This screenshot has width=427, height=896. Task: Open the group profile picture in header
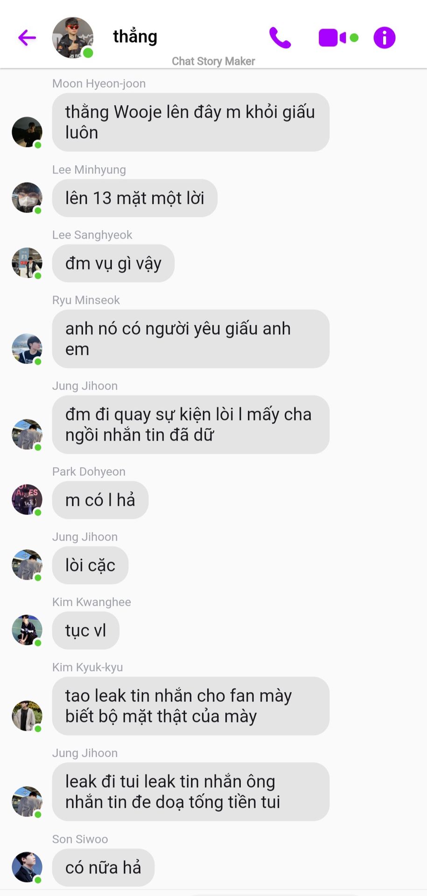pyautogui.click(x=73, y=38)
